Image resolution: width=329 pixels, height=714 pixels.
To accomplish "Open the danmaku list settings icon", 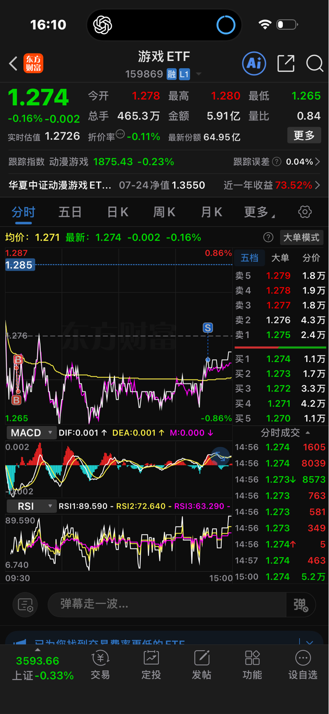I will click(x=25, y=605).
